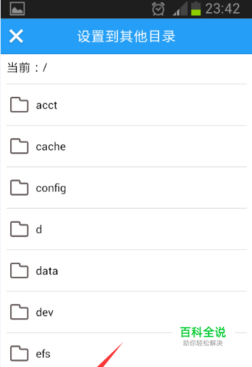Click the acct folder icon
This screenshot has width=252, height=367.
coord(19,105)
